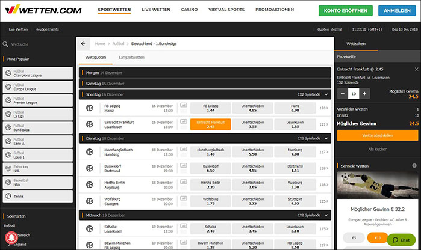This screenshot has width=421, height=250.
Task: Select Dortmund 1.51 odds
Action: 295,168
